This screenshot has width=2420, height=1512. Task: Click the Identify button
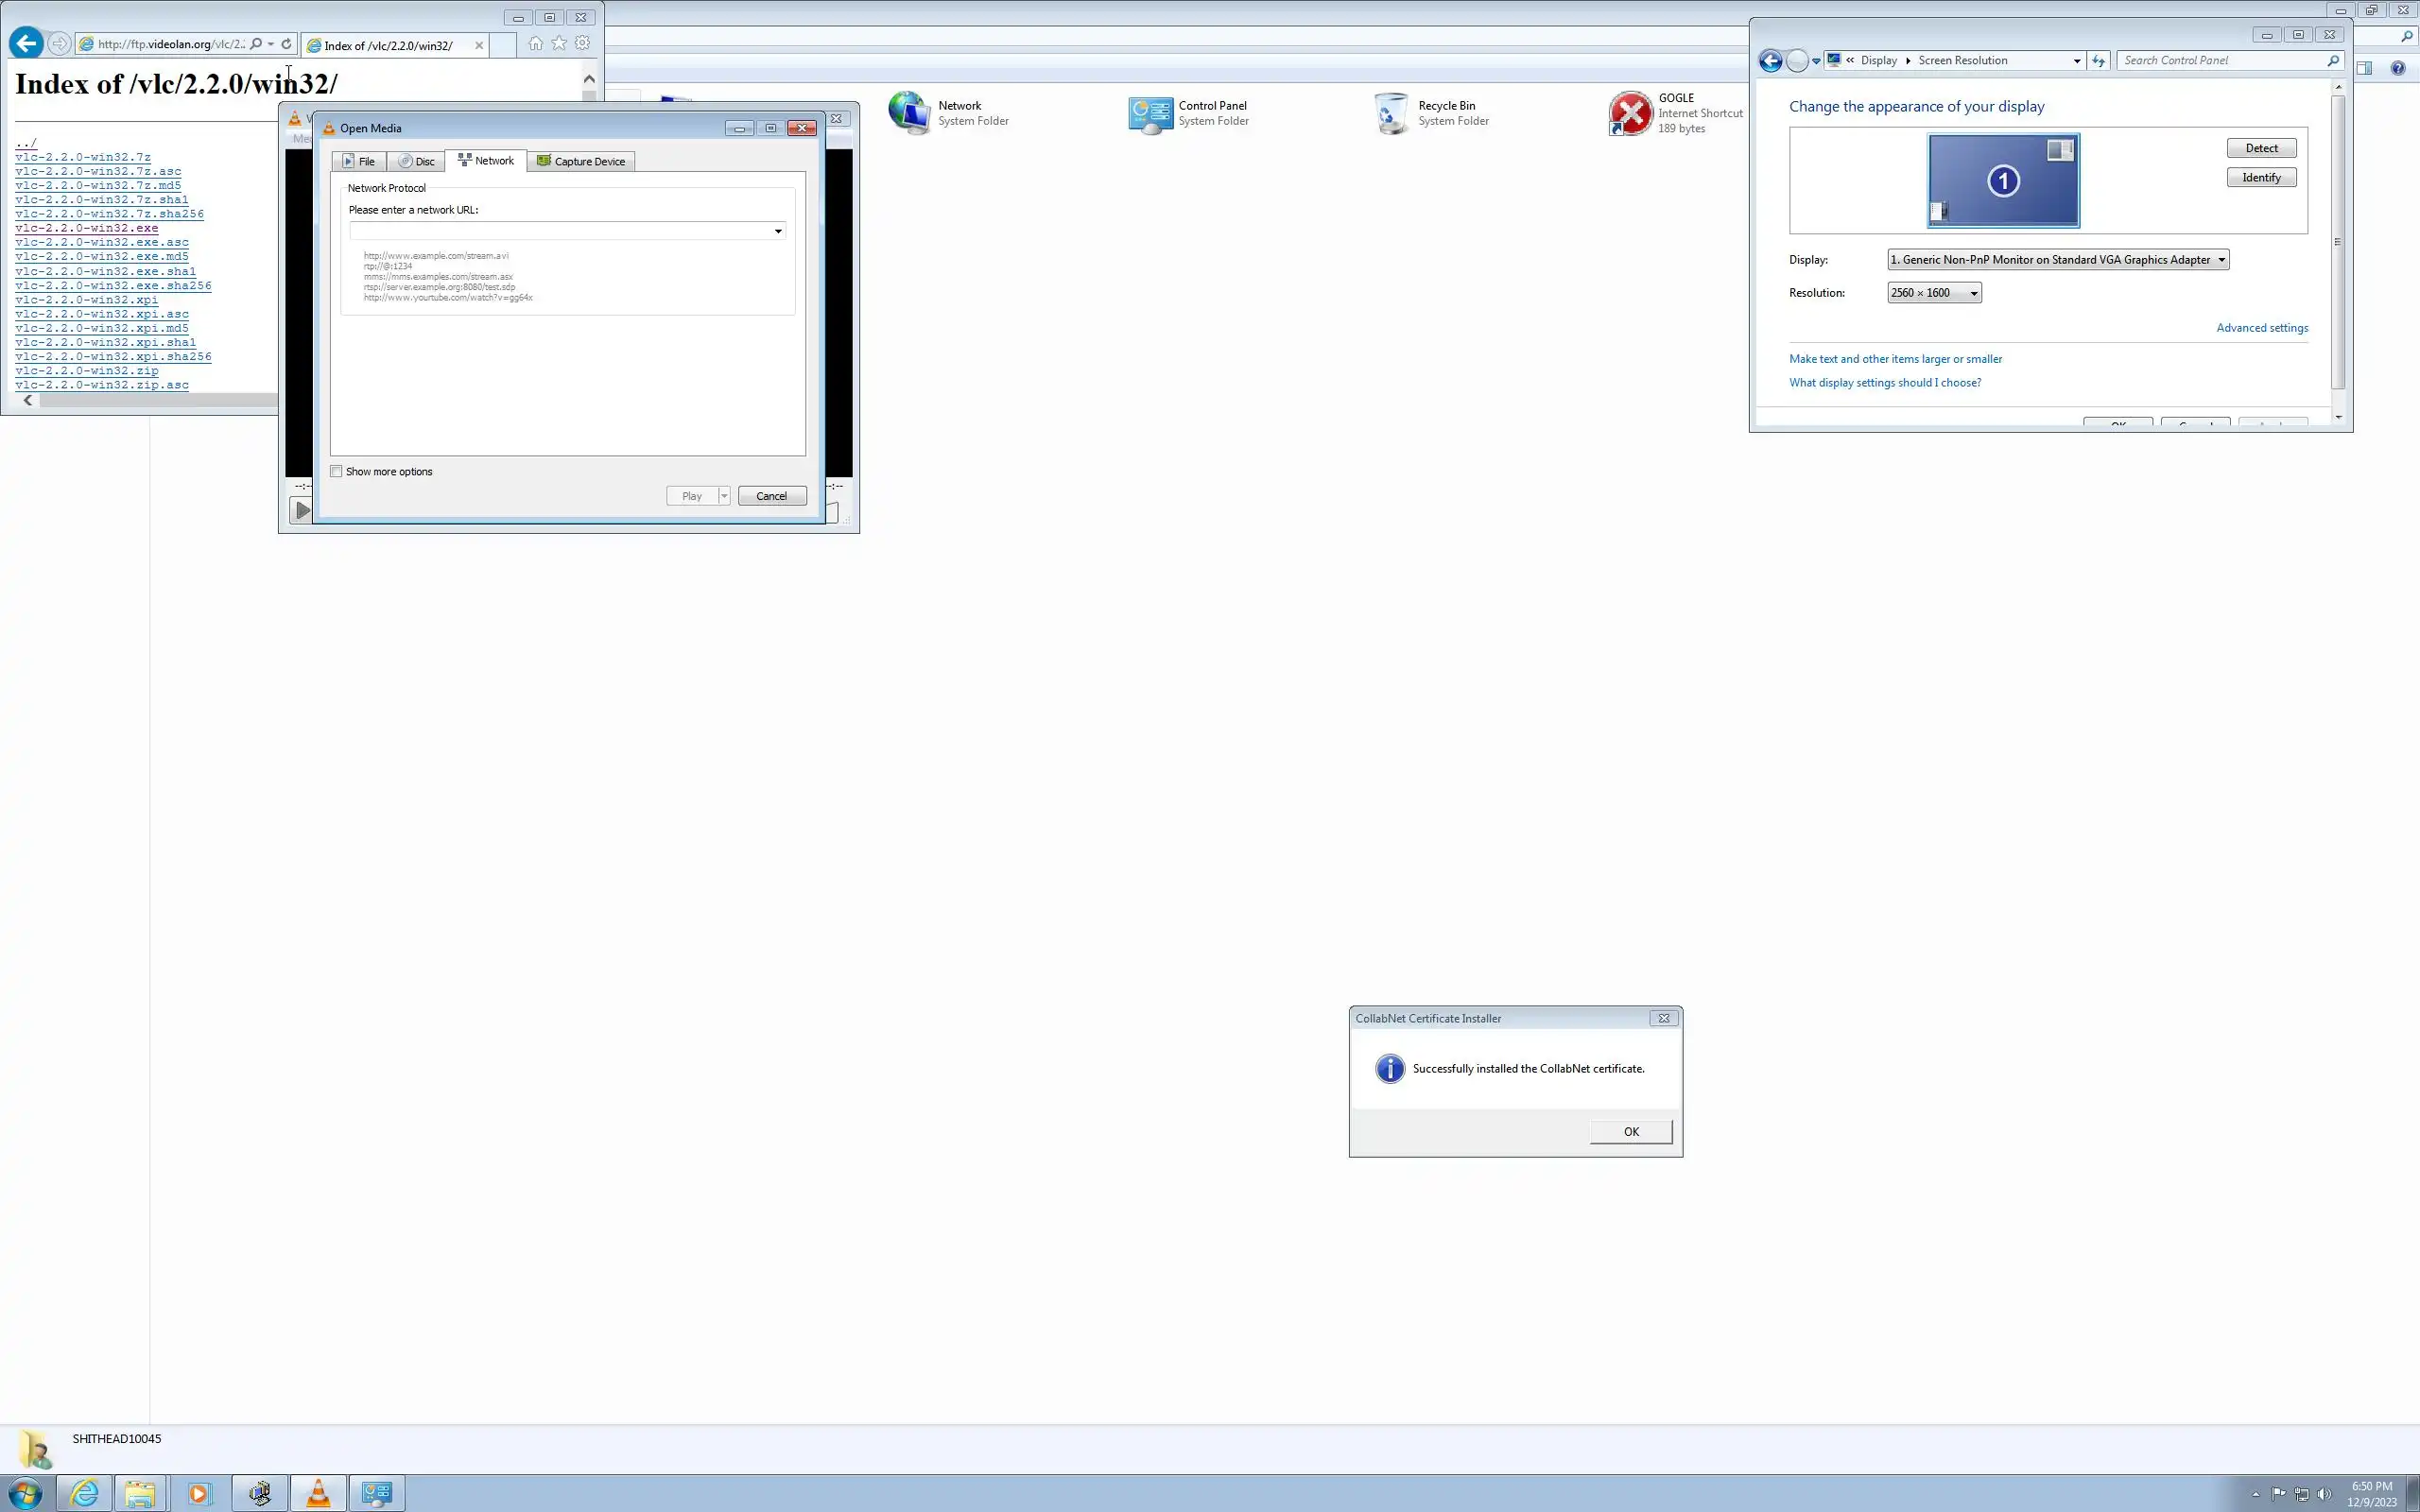pyautogui.click(x=2260, y=177)
